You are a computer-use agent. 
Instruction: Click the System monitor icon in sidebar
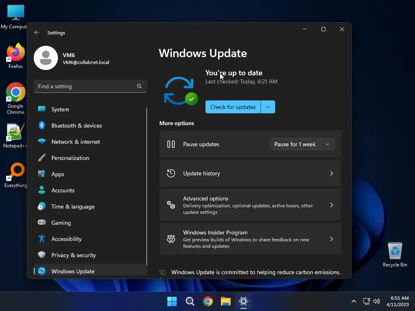tap(42, 109)
